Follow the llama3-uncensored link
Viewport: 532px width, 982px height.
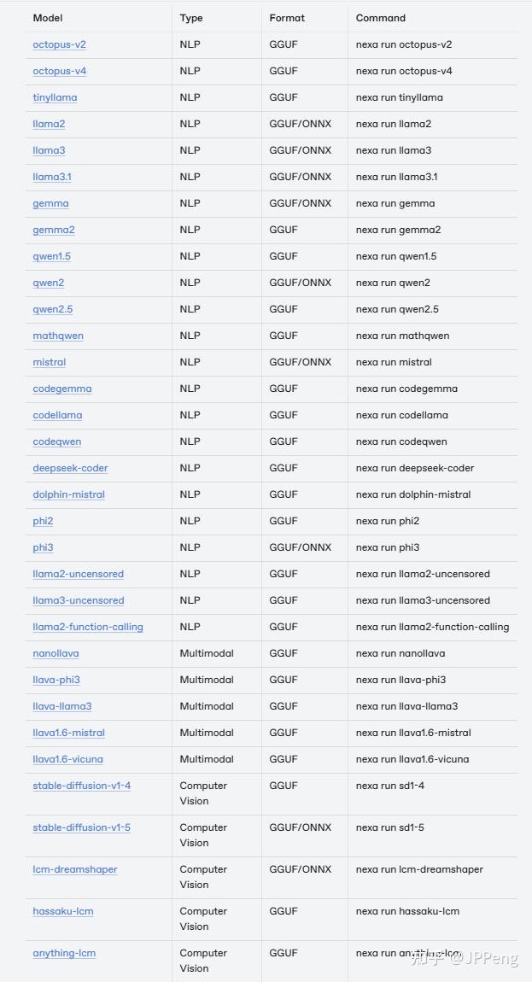click(x=79, y=600)
